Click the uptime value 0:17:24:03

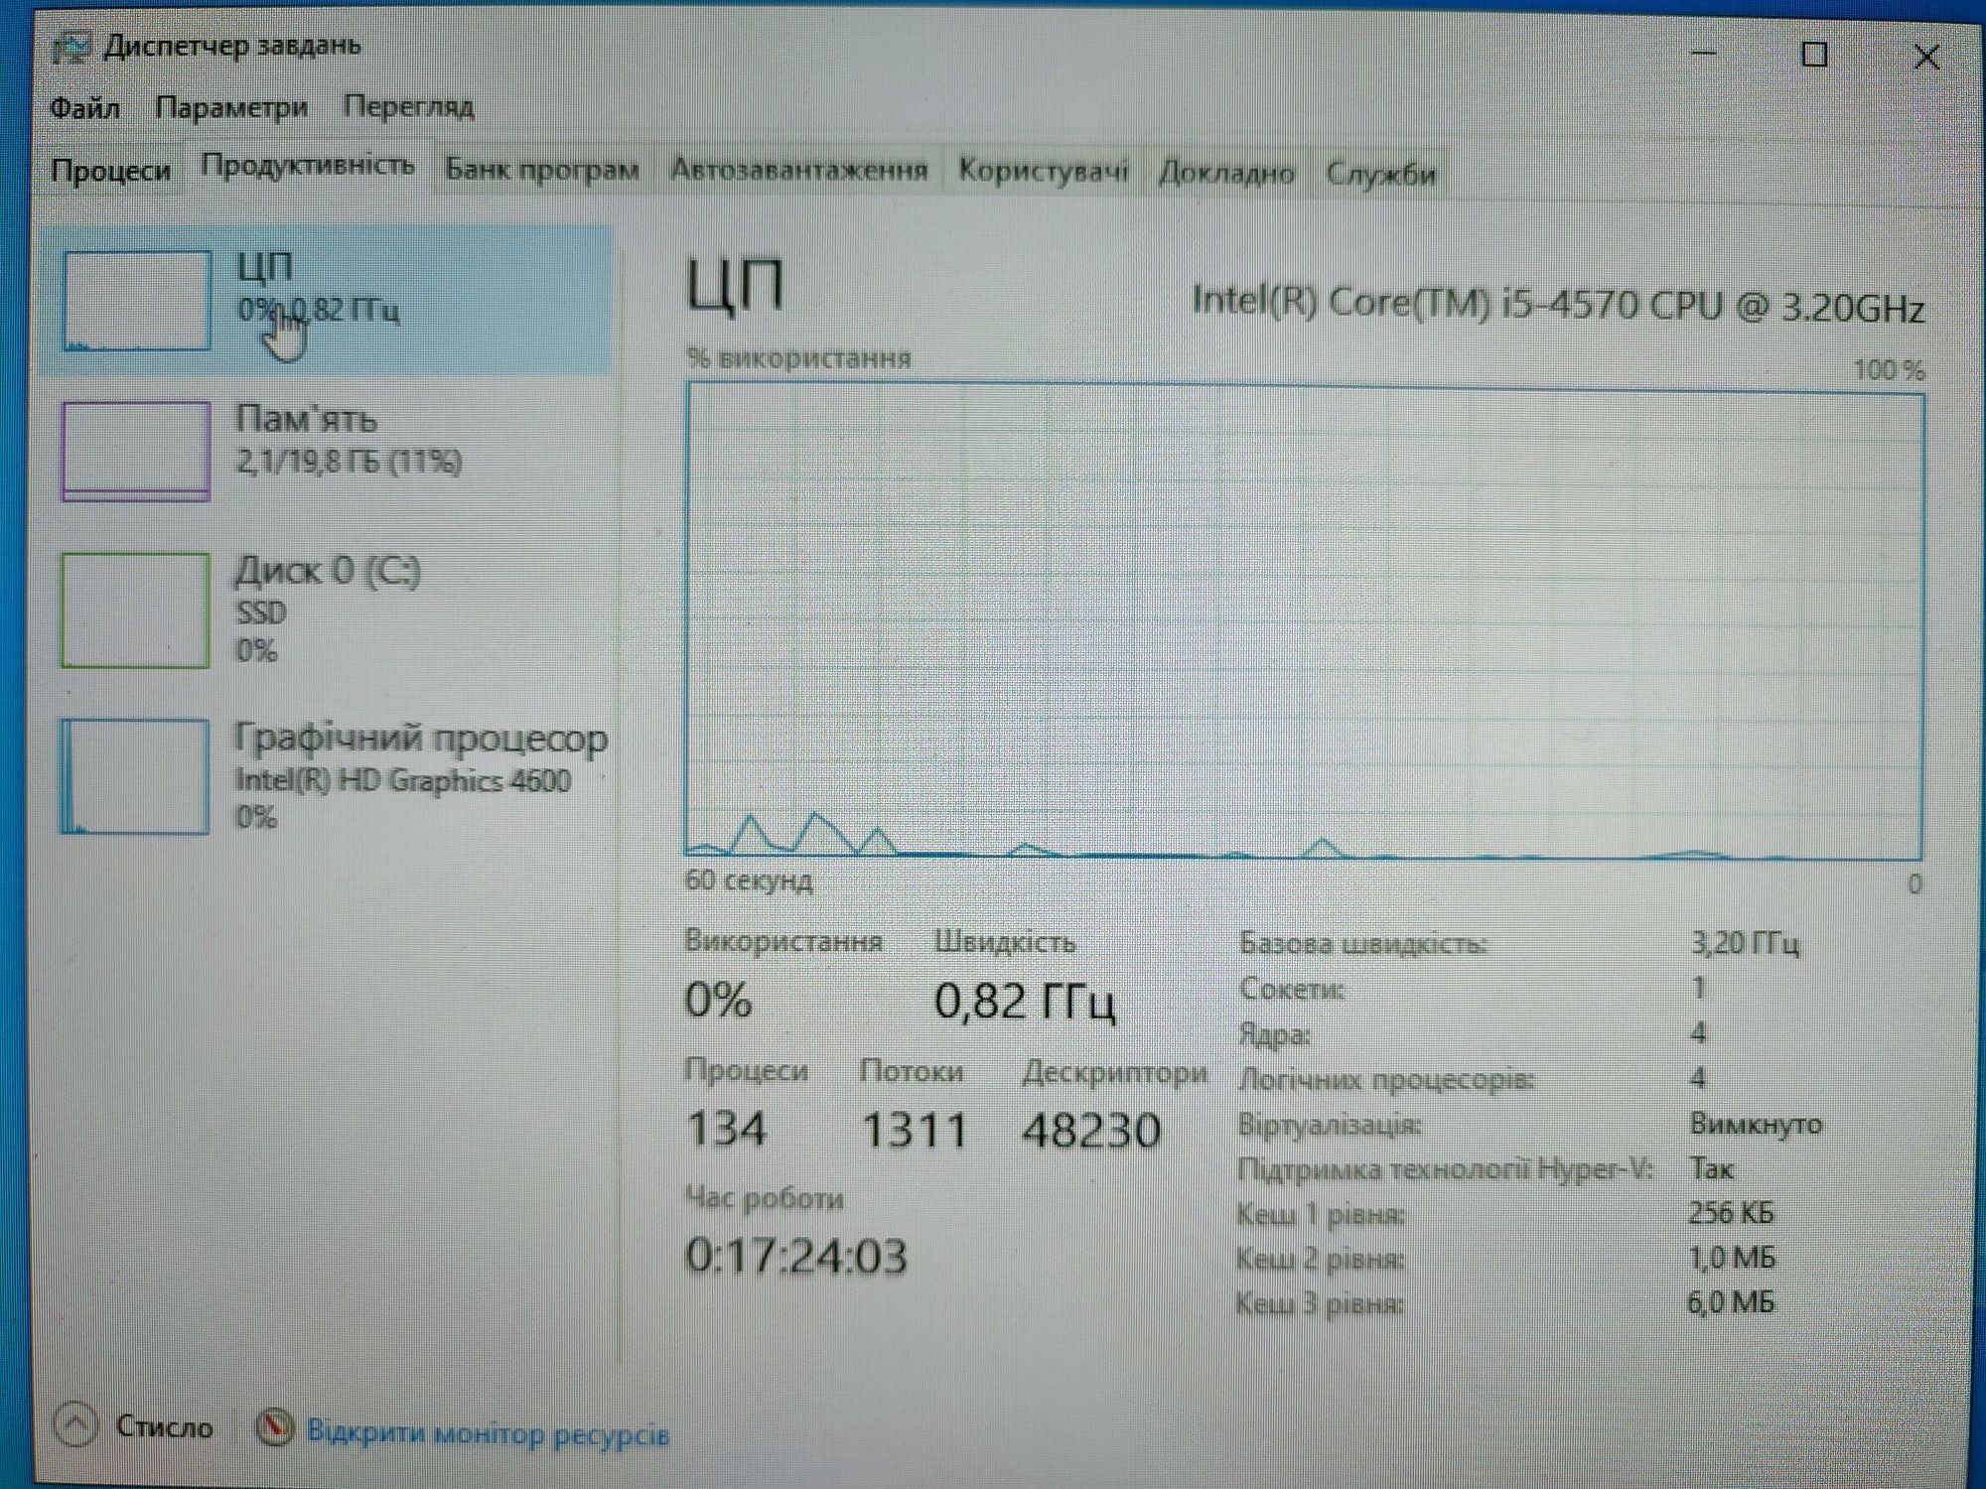796,1257
